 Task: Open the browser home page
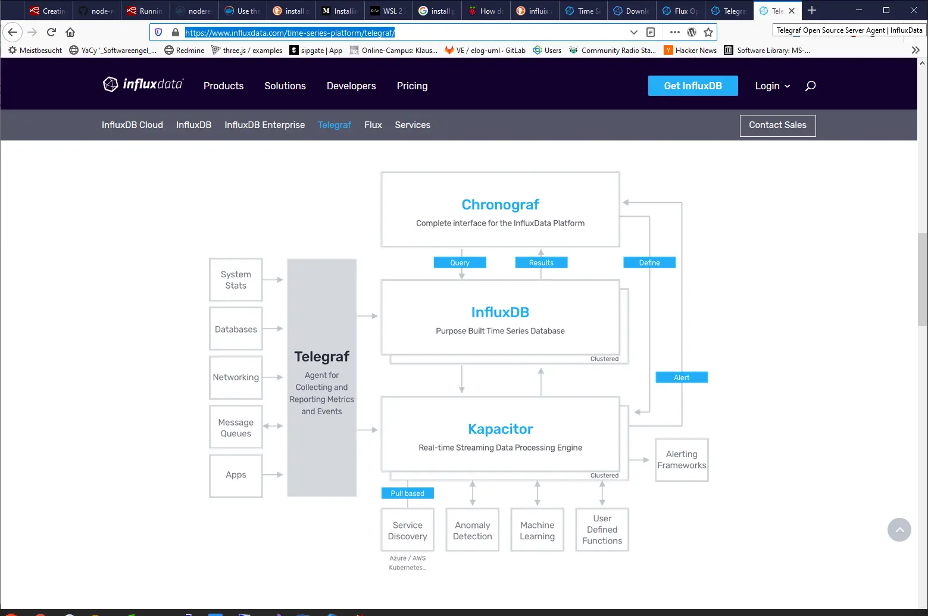70,32
